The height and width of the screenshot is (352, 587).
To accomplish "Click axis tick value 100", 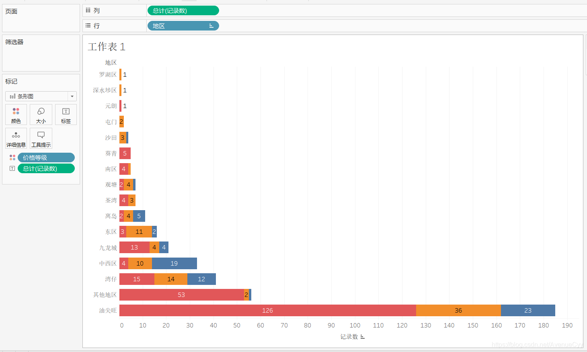I will [x=355, y=325].
